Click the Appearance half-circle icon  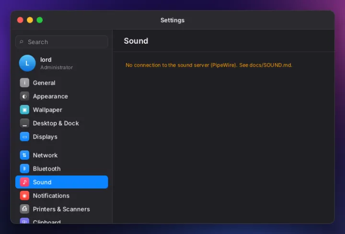coord(24,96)
